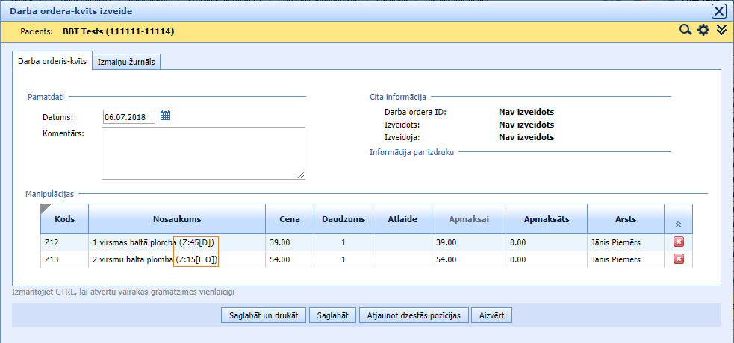Click into the Datums input field
734x343 pixels.
tap(128, 116)
